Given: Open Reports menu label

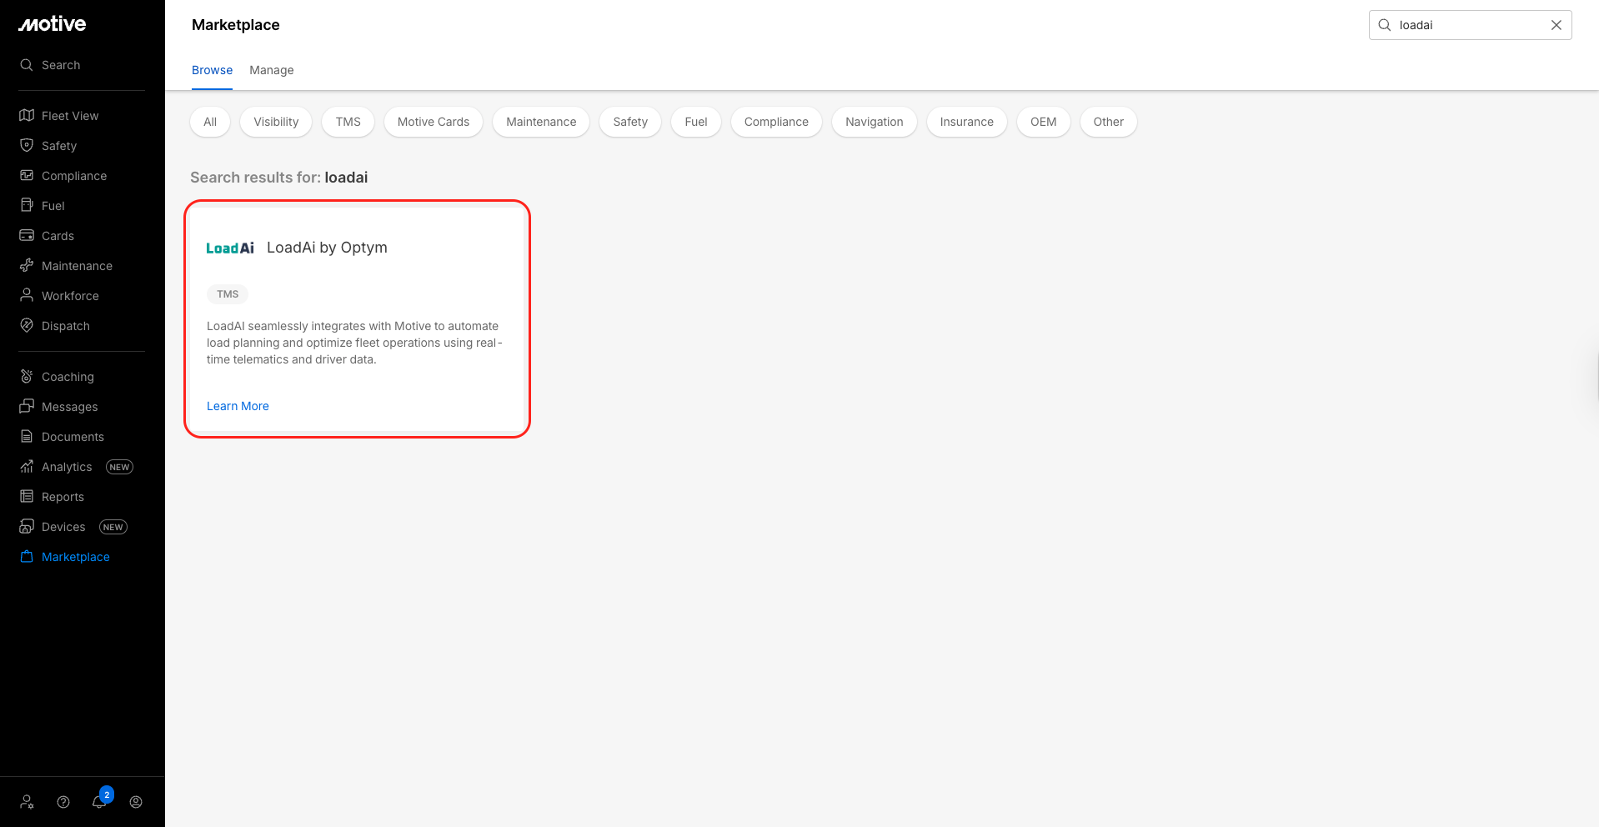Looking at the screenshot, I should pos(63,497).
